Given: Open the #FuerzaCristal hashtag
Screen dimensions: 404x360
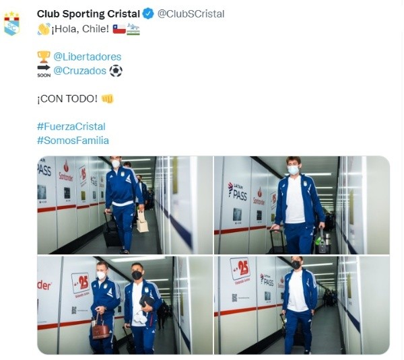Looking at the screenshot, I should click(71, 127).
